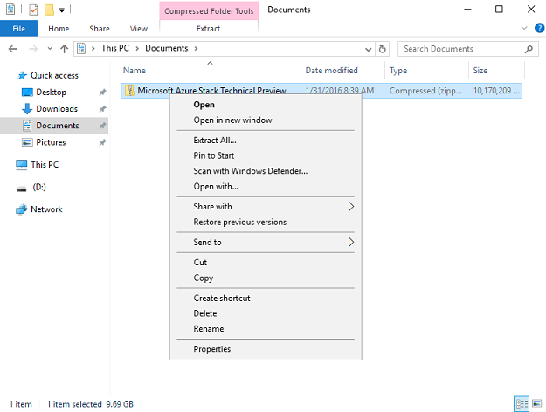Screen dimensions: 546x412
Task: Open the Recent locations dropdown
Action: pyautogui.click(x=50, y=49)
